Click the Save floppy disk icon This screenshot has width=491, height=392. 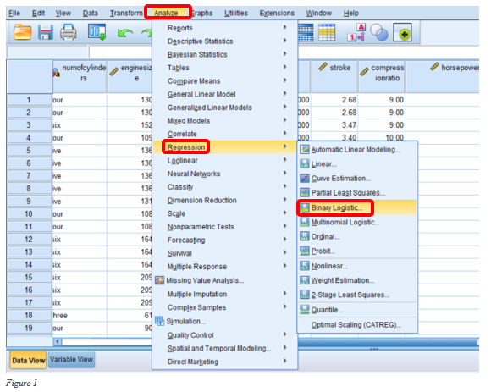(x=46, y=32)
